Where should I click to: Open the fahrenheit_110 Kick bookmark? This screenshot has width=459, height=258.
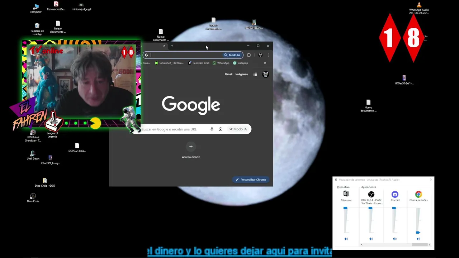point(169,63)
